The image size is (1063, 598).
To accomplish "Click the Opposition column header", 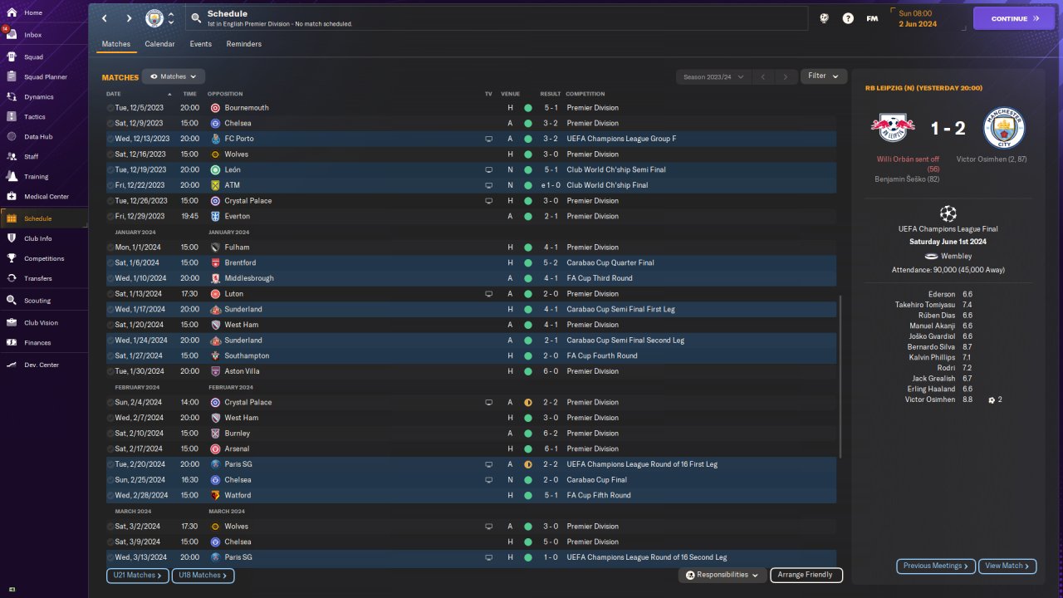I will coord(225,94).
